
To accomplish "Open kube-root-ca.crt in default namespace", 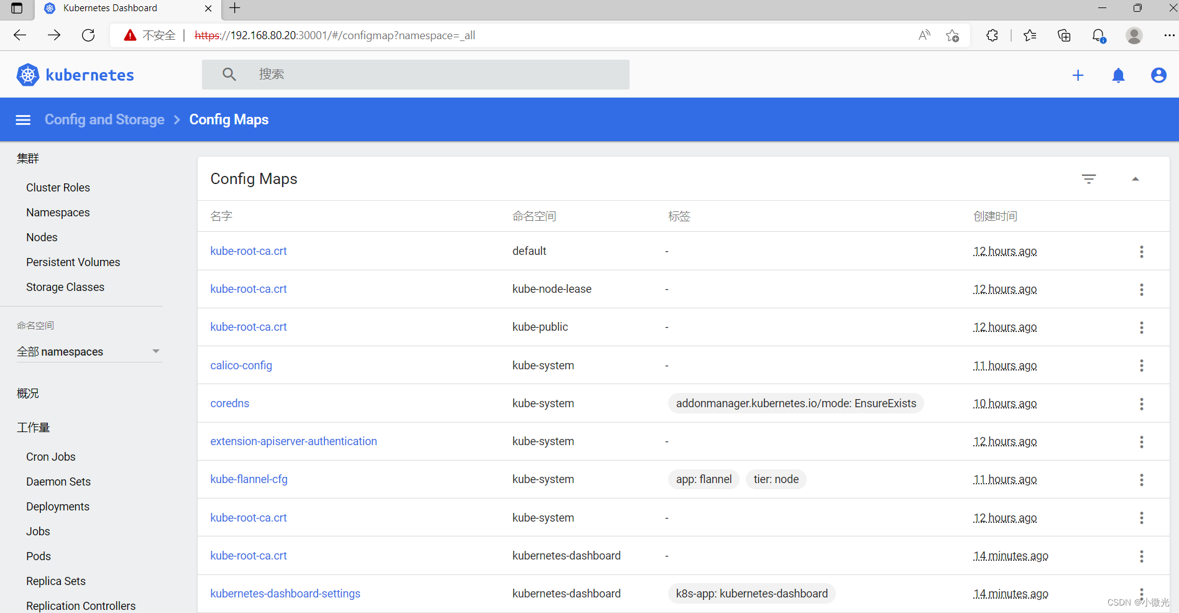I will click(249, 251).
